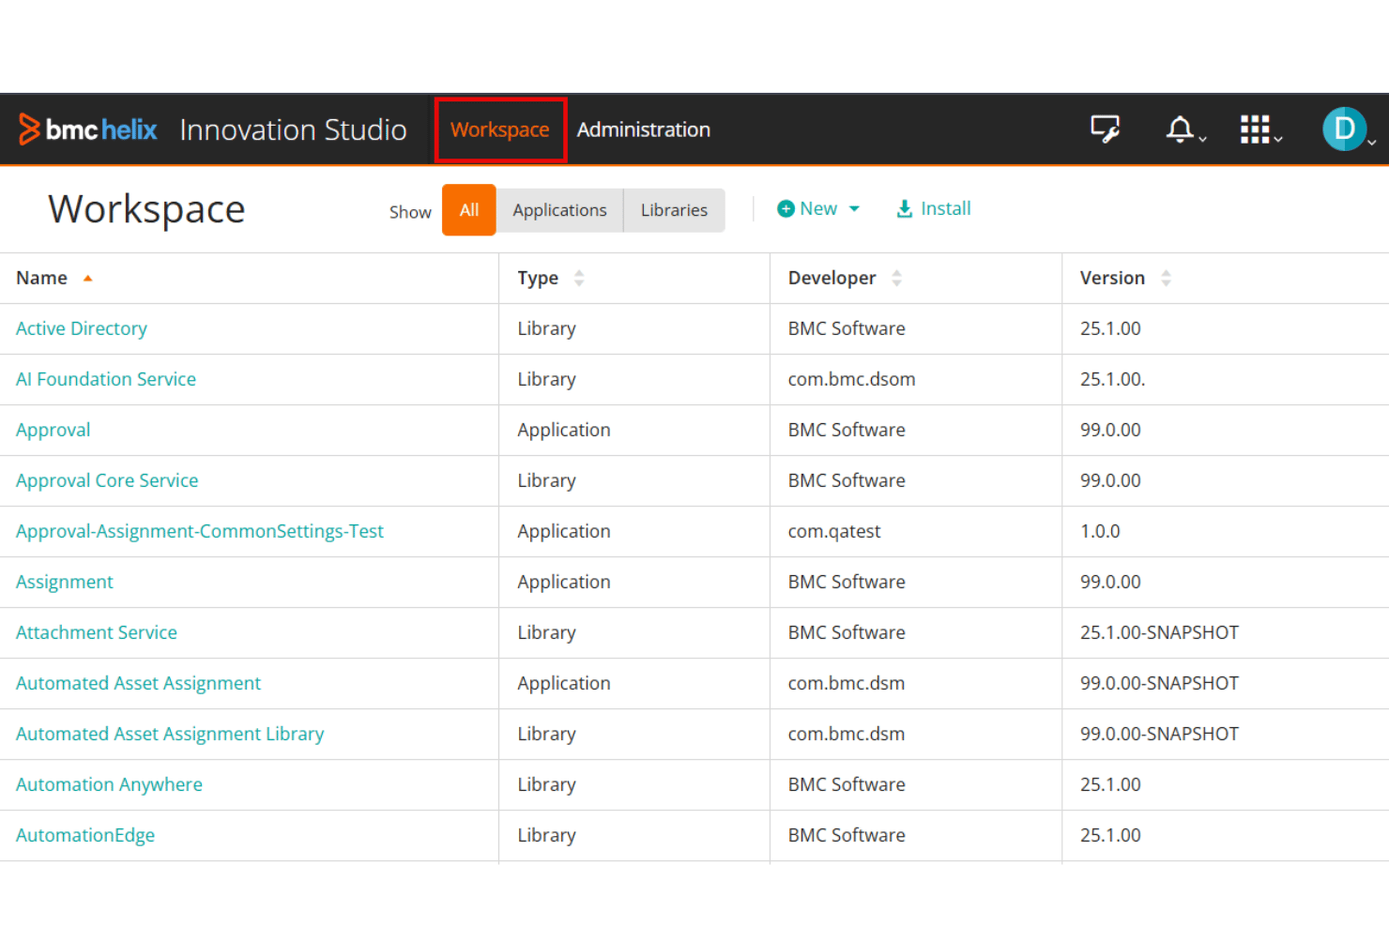Switch to the Workspace tab
Viewport: 1389px width, 926px height.
(500, 129)
